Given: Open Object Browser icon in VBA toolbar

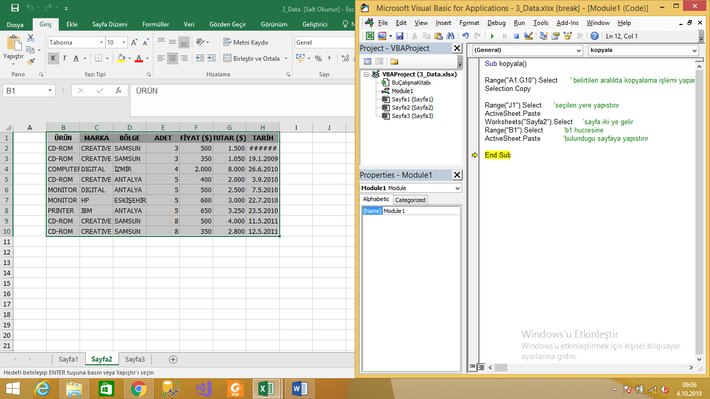Looking at the screenshot, I should tap(568, 36).
